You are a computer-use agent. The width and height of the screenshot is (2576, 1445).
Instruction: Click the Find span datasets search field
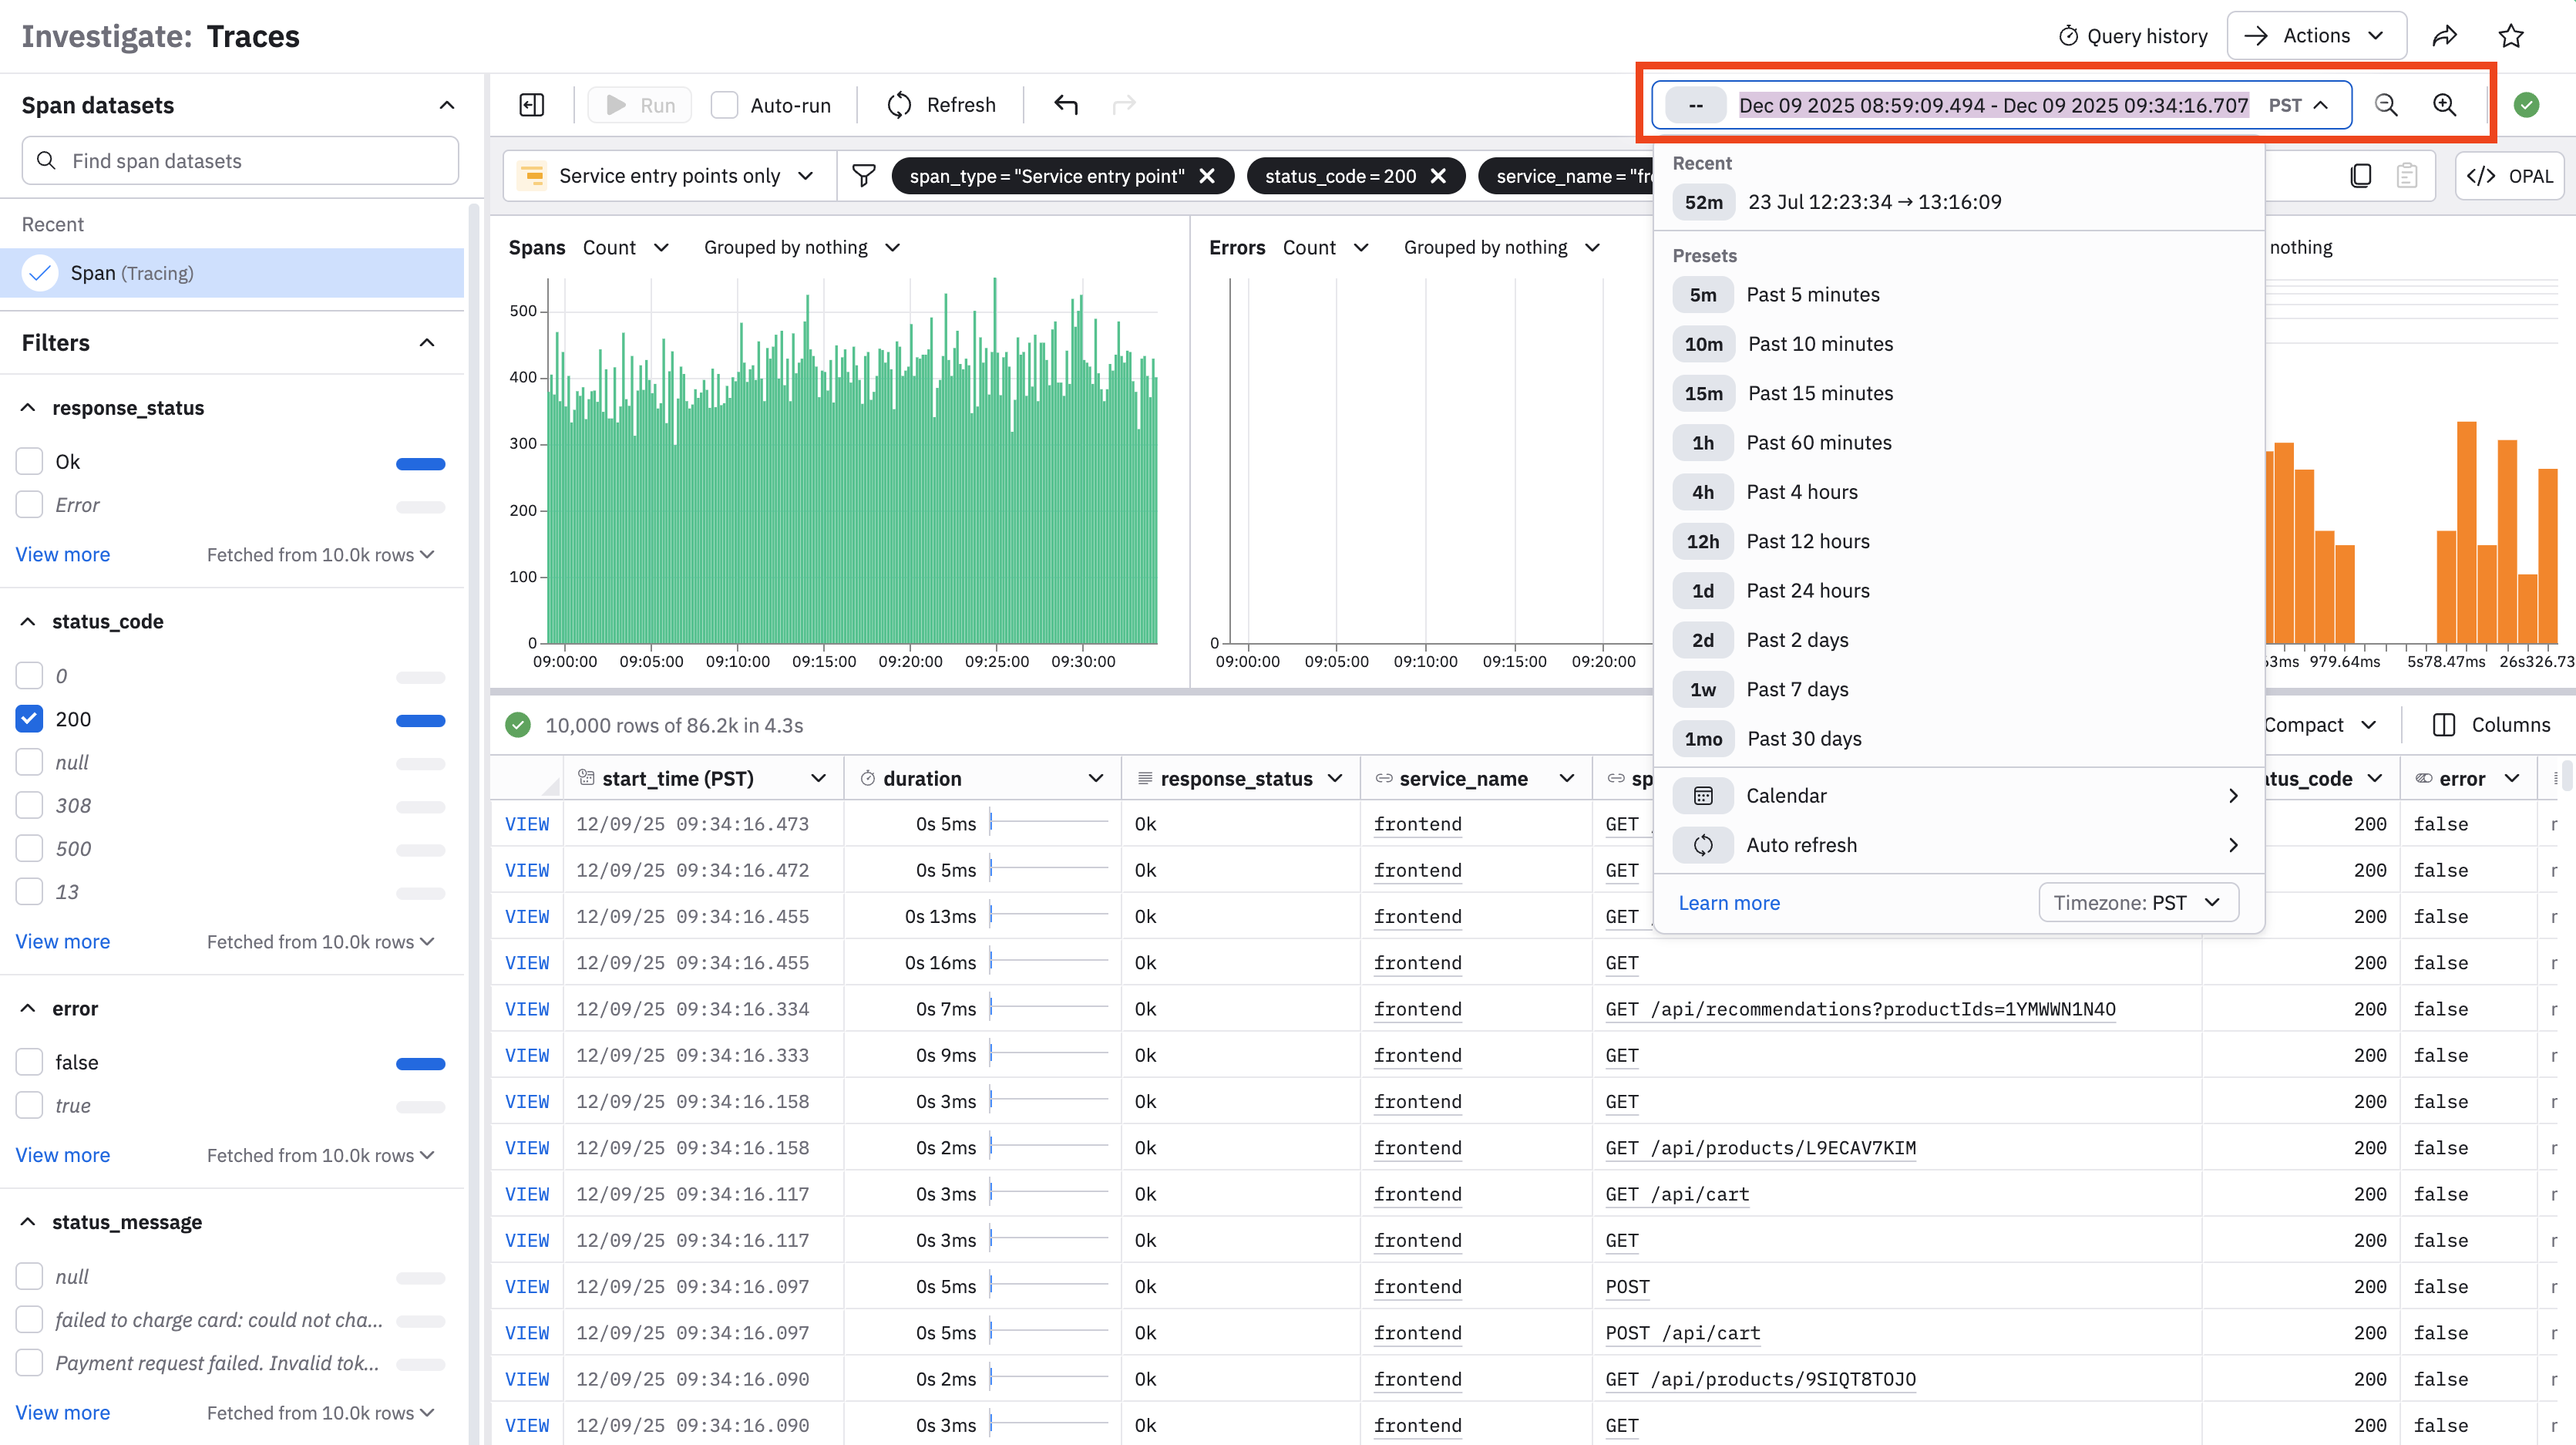(240, 161)
